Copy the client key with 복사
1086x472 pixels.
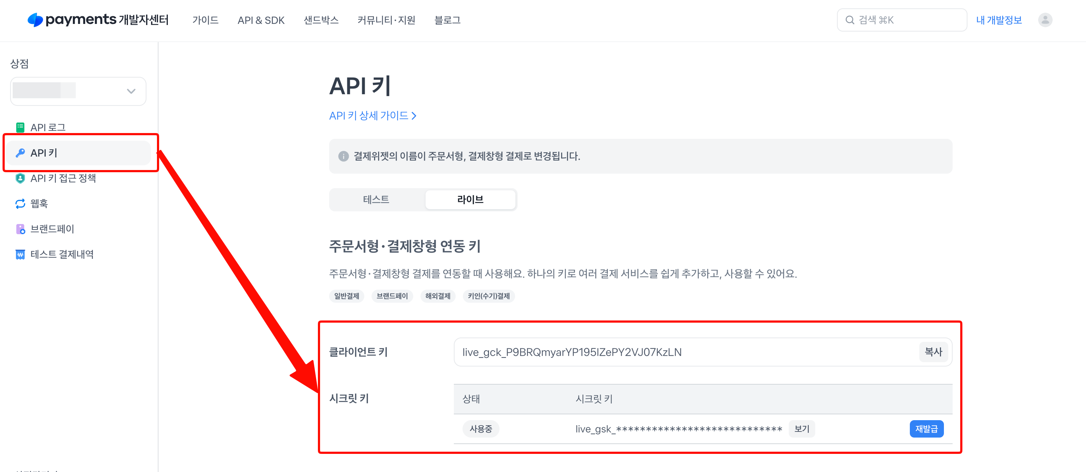[933, 352]
